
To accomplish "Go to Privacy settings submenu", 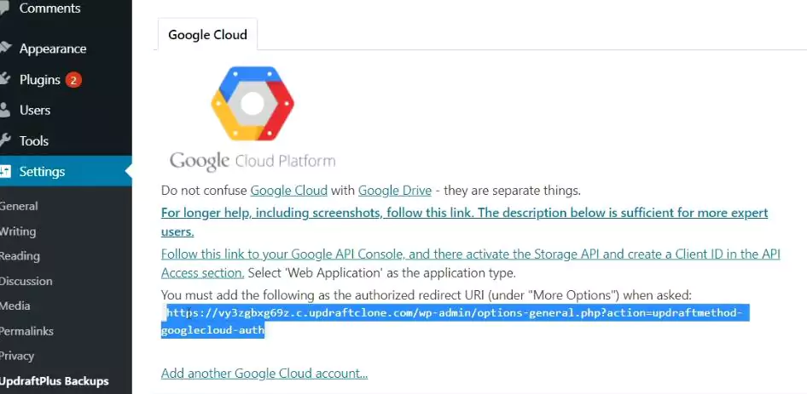I will point(17,356).
